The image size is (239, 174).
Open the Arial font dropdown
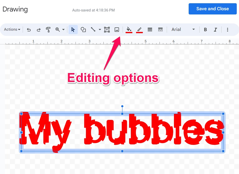183,29
